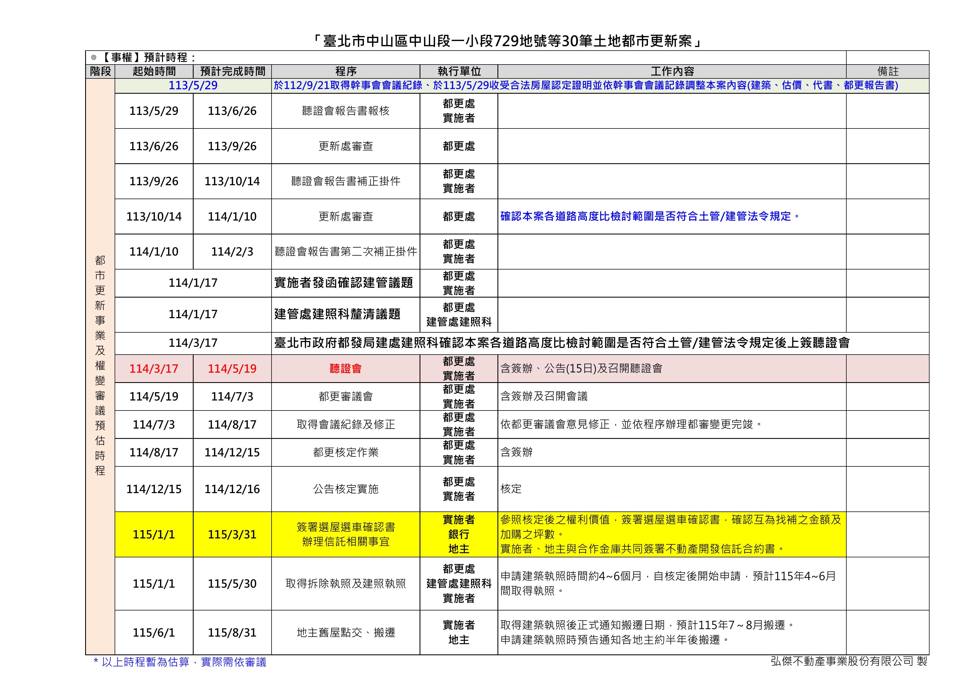Click the 執行單位 column header
Image resolution: width=976 pixels, height=690 pixels.
459,71
